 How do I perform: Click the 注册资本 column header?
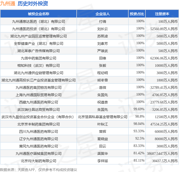tap(162, 14)
